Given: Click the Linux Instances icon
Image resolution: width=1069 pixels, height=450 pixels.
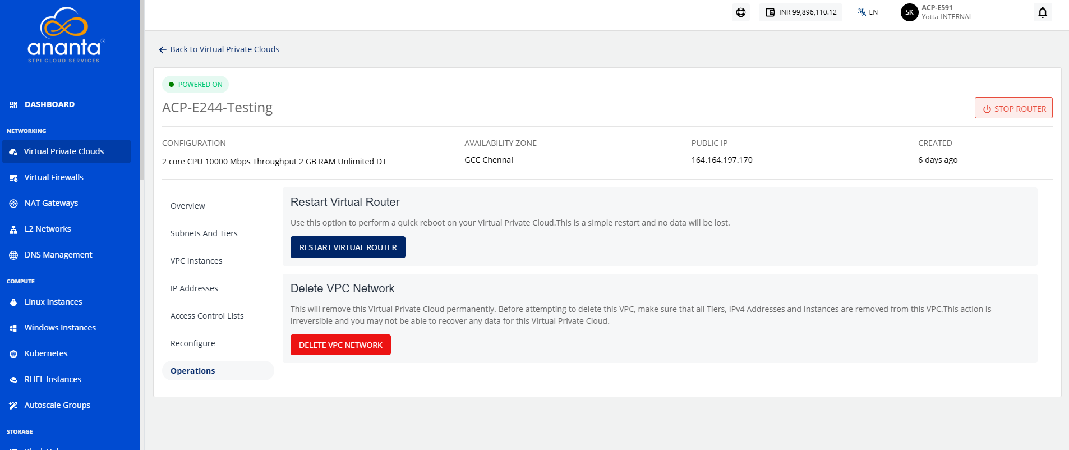Looking at the screenshot, I should (x=13, y=302).
